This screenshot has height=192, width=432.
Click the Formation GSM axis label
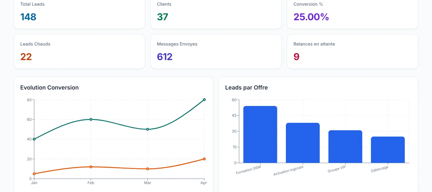click(249, 170)
